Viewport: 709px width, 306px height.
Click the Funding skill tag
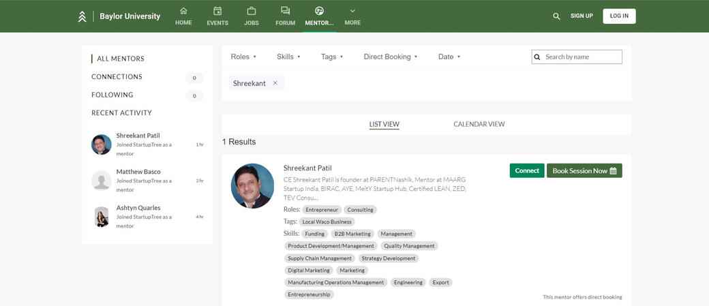pos(315,234)
